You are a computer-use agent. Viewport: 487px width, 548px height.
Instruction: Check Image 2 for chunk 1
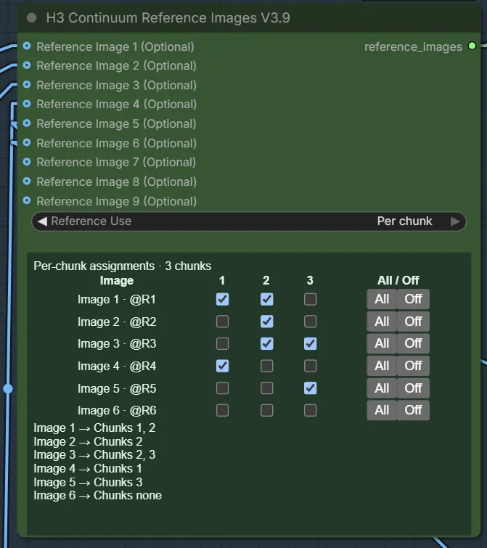point(223,322)
